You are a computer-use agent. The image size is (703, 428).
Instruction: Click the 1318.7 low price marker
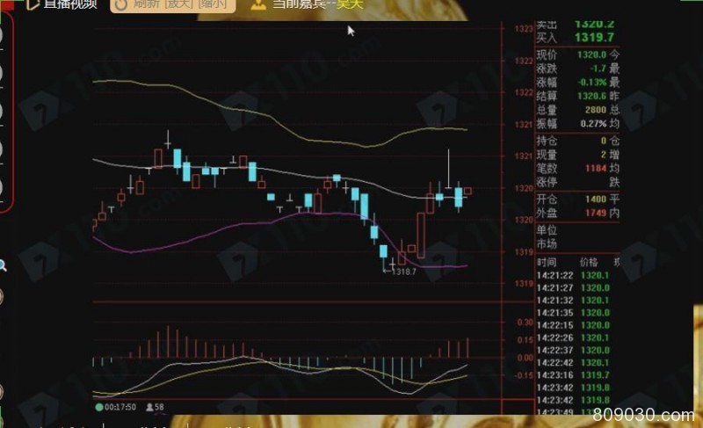[x=402, y=272]
